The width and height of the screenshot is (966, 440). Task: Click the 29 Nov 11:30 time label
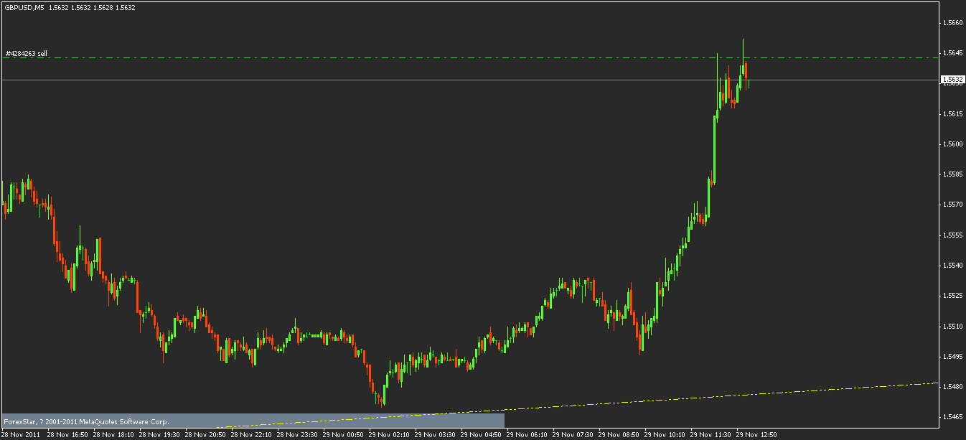(711, 434)
